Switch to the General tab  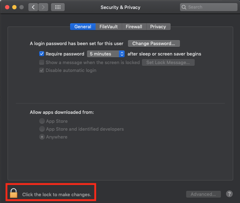click(83, 27)
